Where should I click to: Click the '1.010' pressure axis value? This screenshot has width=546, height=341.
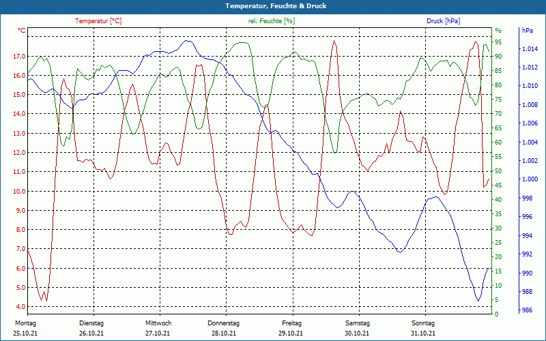coord(530,86)
